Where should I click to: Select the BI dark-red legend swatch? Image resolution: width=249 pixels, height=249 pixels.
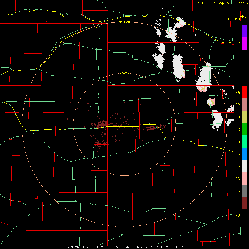tap(244, 203)
